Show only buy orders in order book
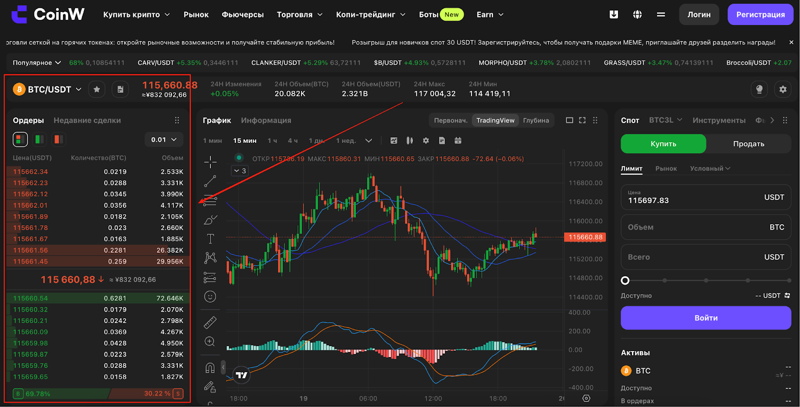 [x=39, y=139]
